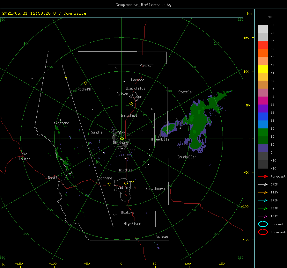This screenshot has width=287, height=268.
Task: Click the HighRiver city label
Action: point(132,224)
